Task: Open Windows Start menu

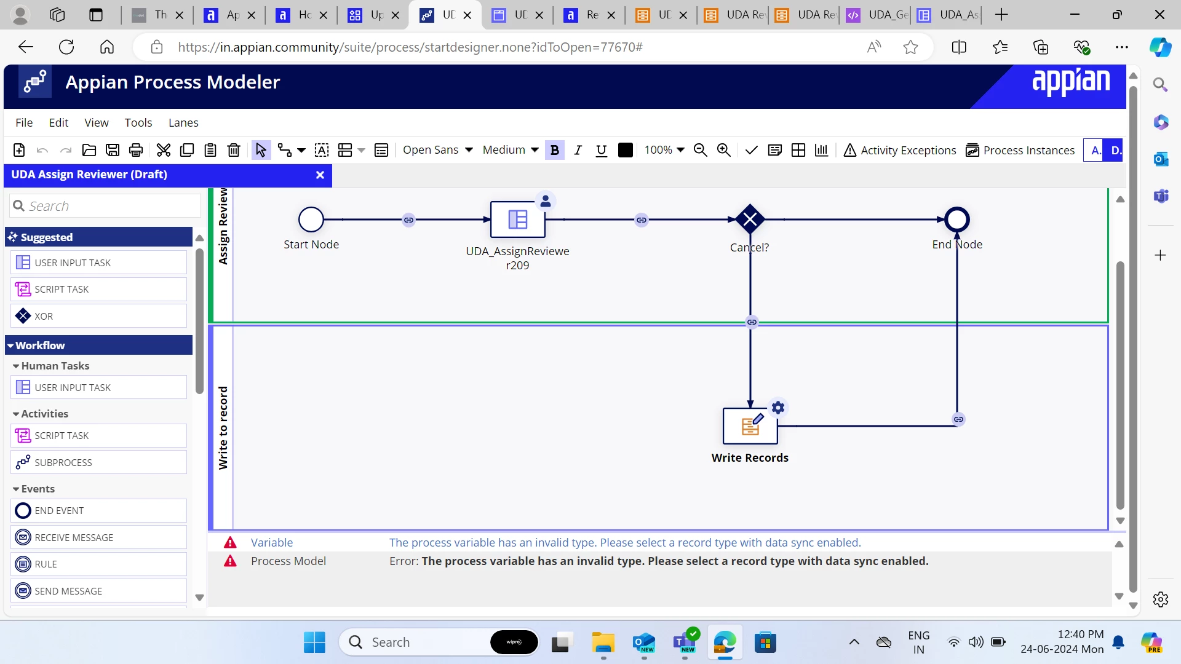Action: tap(314, 642)
